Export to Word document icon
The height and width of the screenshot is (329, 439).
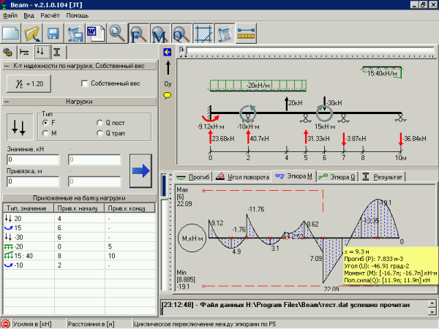pyautogui.click(x=96, y=34)
